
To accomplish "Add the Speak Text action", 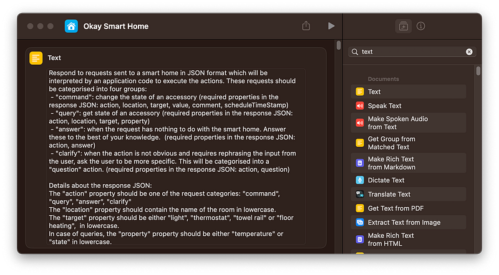I will pyautogui.click(x=409, y=106).
